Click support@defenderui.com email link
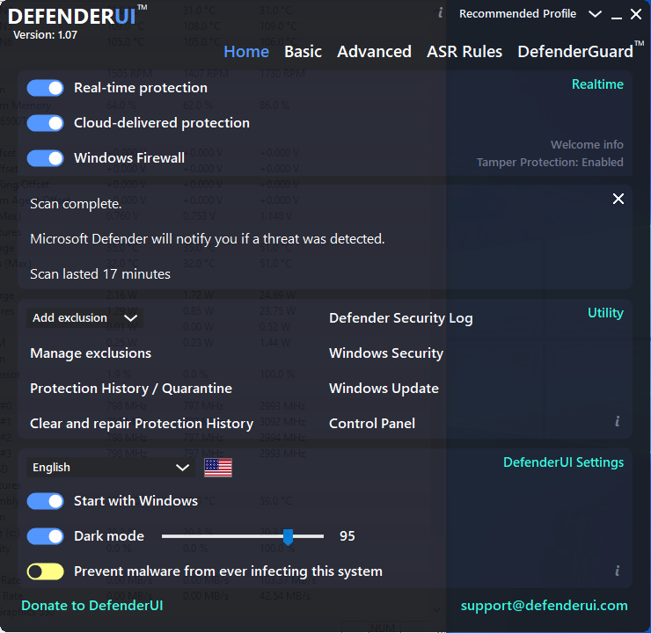This screenshot has height=633, width=651. pos(544,606)
